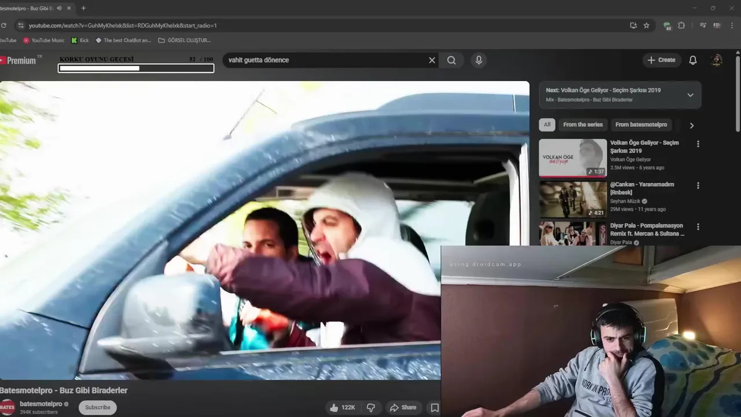Dislike the video
This screenshot has width=741, height=417.
[370, 408]
